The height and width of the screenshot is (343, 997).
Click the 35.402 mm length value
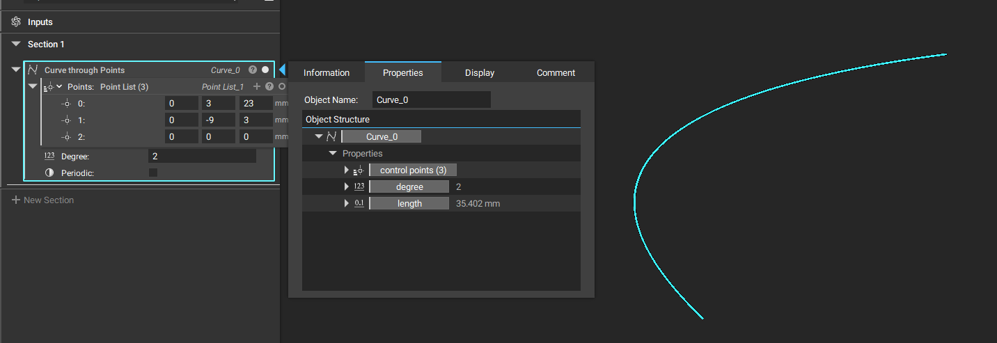pyautogui.click(x=478, y=204)
